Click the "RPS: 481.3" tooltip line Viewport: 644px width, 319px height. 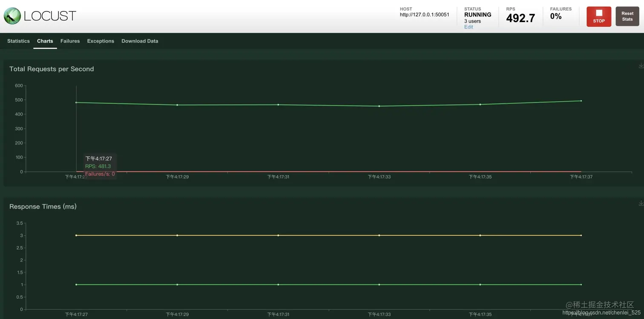pos(98,166)
